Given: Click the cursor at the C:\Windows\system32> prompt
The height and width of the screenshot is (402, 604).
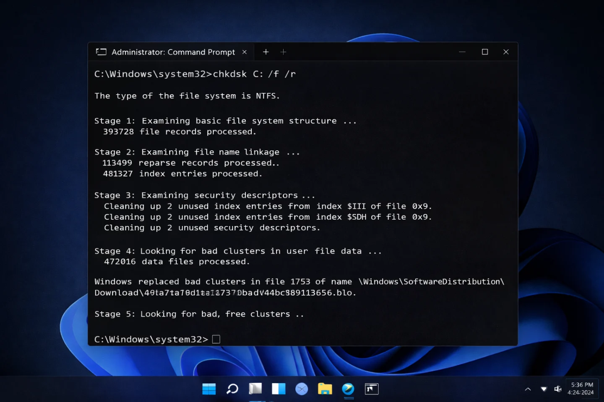Looking at the screenshot, I should (216, 339).
